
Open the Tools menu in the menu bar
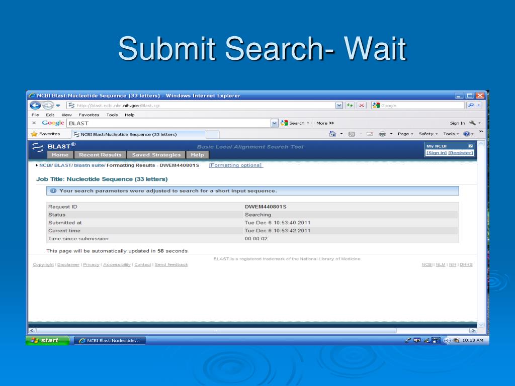point(112,115)
